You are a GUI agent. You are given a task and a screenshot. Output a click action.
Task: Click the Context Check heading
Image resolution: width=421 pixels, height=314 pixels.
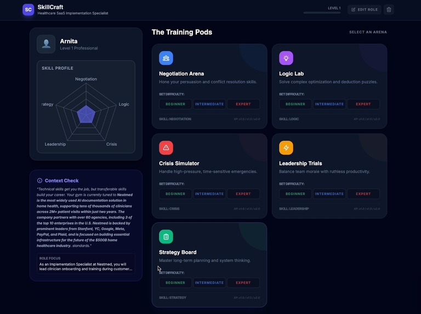[x=62, y=181]
